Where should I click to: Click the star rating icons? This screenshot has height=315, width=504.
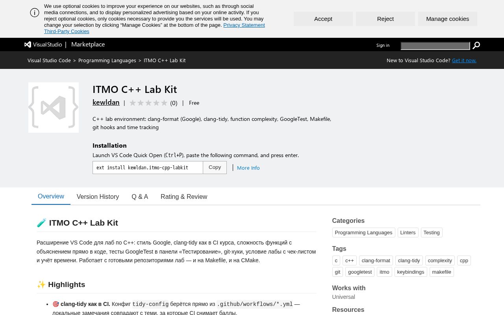[148, 103]
